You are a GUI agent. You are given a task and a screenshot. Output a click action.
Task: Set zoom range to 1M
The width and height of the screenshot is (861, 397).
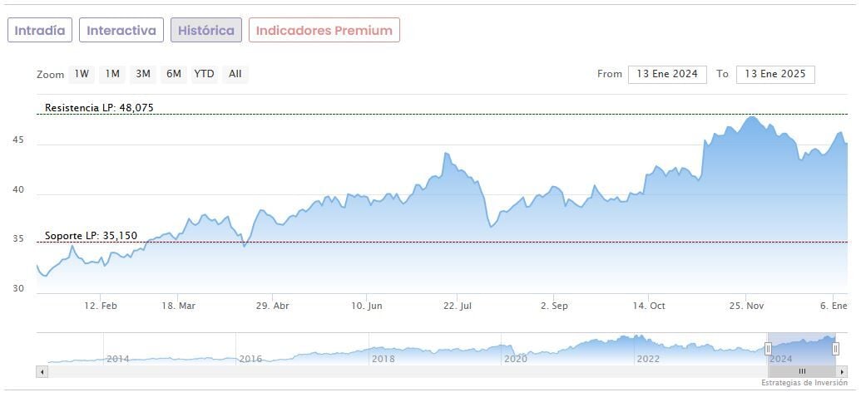click(112, 74)
